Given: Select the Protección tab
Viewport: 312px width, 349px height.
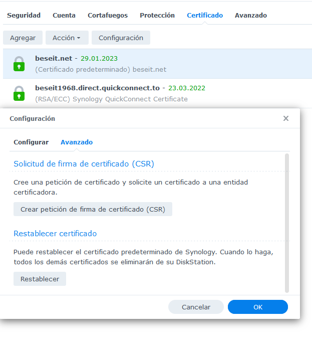Looking at the screenshot, I should coord(157,16).
